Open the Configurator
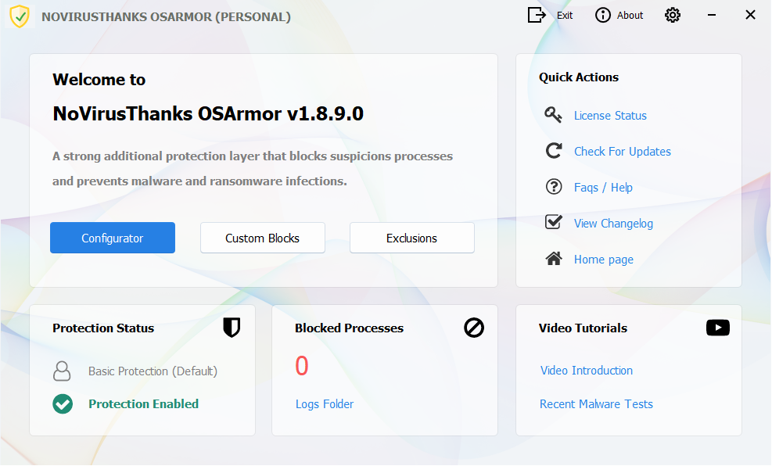Viewport: 772px width, 466px height. click(x=113, y=238)
